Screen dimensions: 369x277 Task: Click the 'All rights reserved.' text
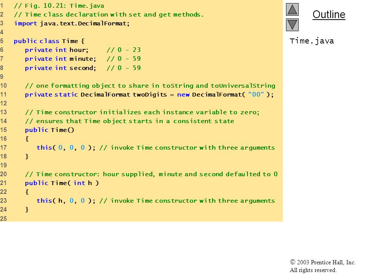click(313, 270)
